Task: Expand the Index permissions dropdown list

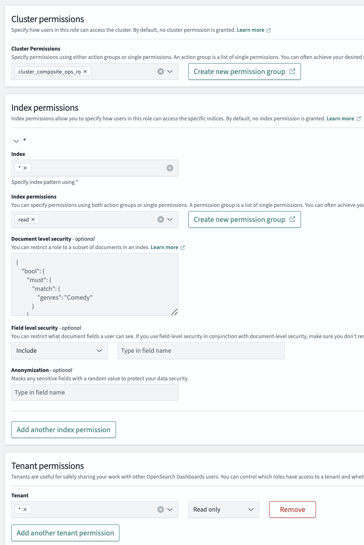Action: tap(170, 219)
